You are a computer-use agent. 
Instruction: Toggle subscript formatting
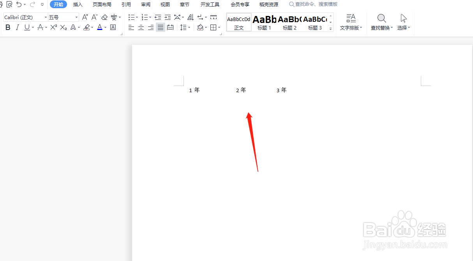(x=63, y=27)
